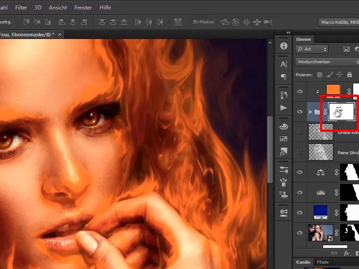Expand the selected group with its triangle
Screen dimensions: 359x269
pos(310,112)
